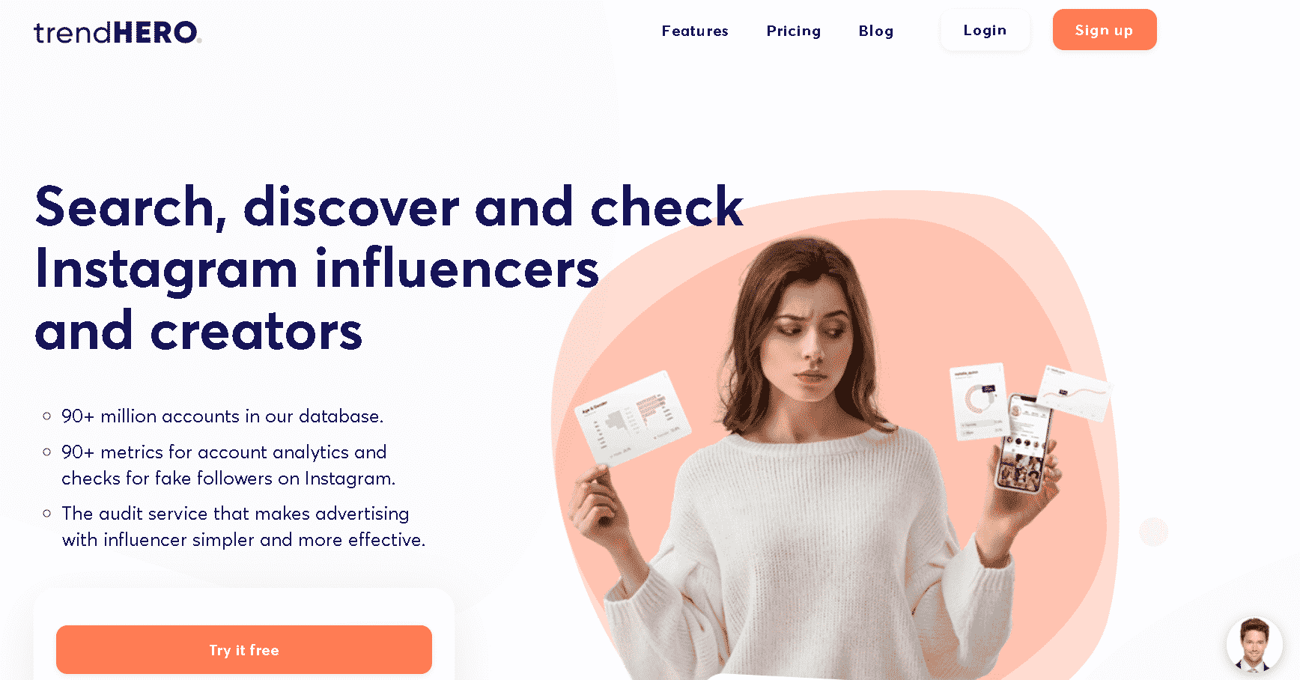Viewport: 1300px width, 680px height.
Task: Click the demographics chart card held in hand
Action: (633, 418)
